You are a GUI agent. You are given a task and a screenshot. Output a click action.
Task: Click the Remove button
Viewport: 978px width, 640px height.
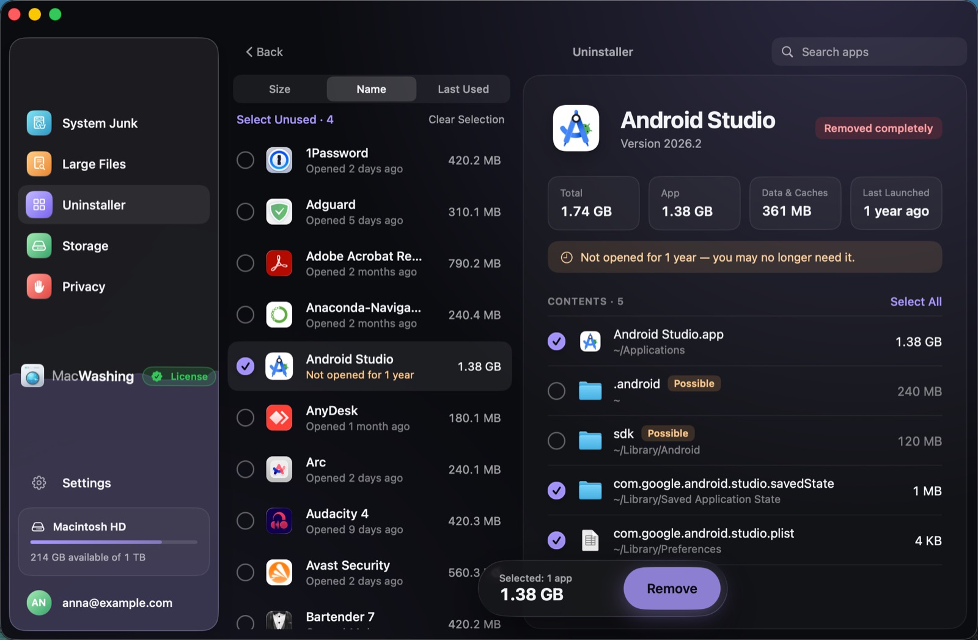672,589
